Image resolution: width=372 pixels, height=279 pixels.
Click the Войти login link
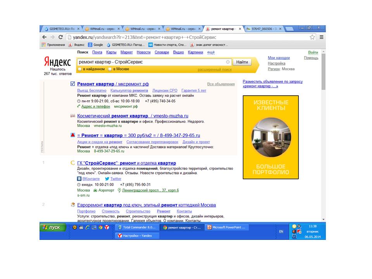click(313, 52)
